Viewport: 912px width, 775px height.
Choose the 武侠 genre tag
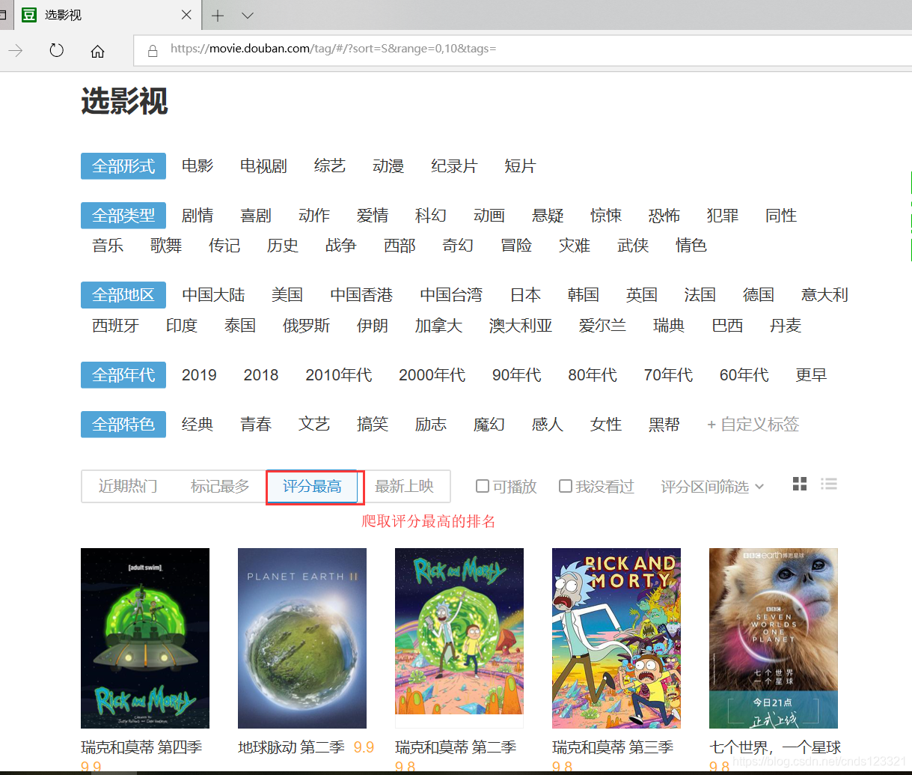click(x=633, y=246)
